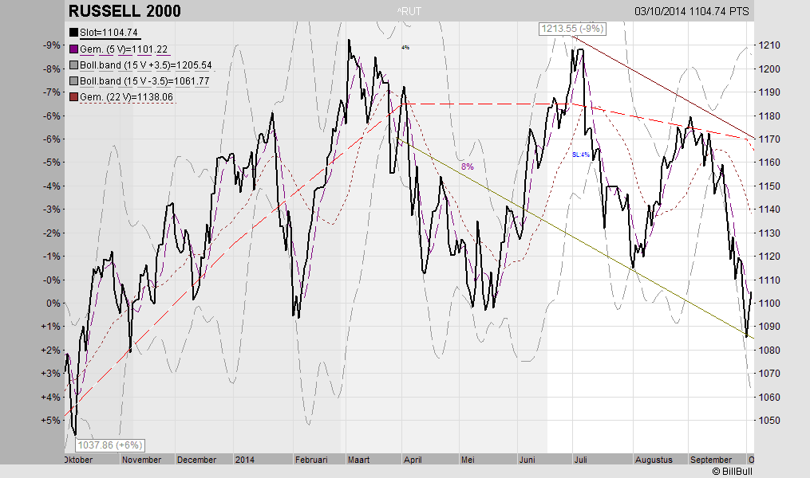Viewport: 810px width, 478px height.
Task: Click the +4% percentage axis label
Action: coord(51,397)
